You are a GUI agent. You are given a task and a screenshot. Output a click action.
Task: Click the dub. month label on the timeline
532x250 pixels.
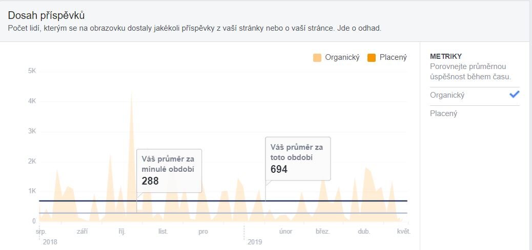pos(364,232)
